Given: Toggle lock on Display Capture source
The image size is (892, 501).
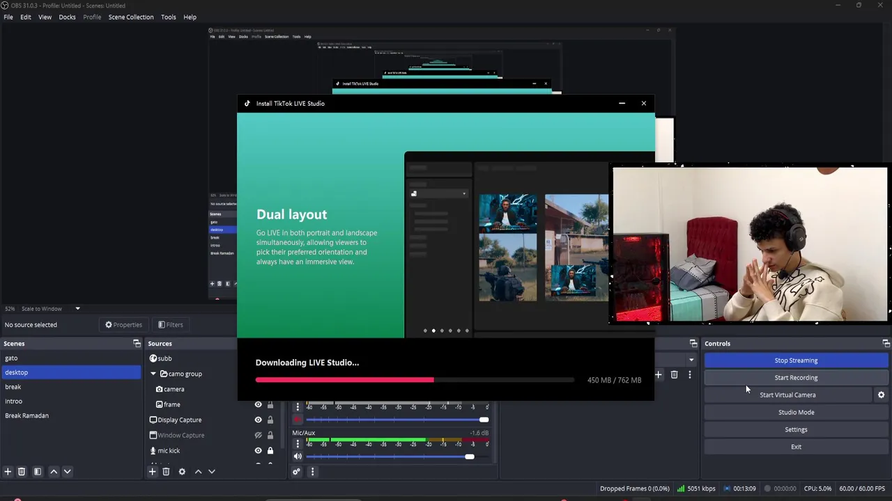Looking at the screenshot, I should point(270,420).
